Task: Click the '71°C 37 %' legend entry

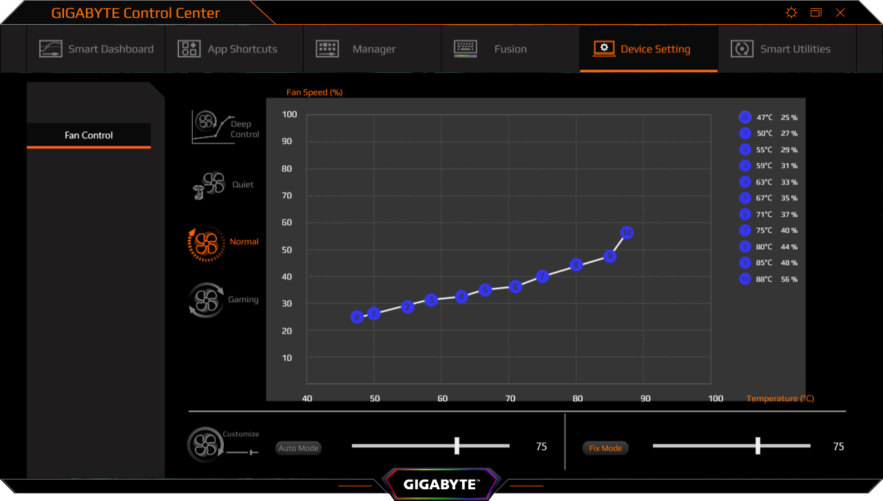Action: coord(769,215)
